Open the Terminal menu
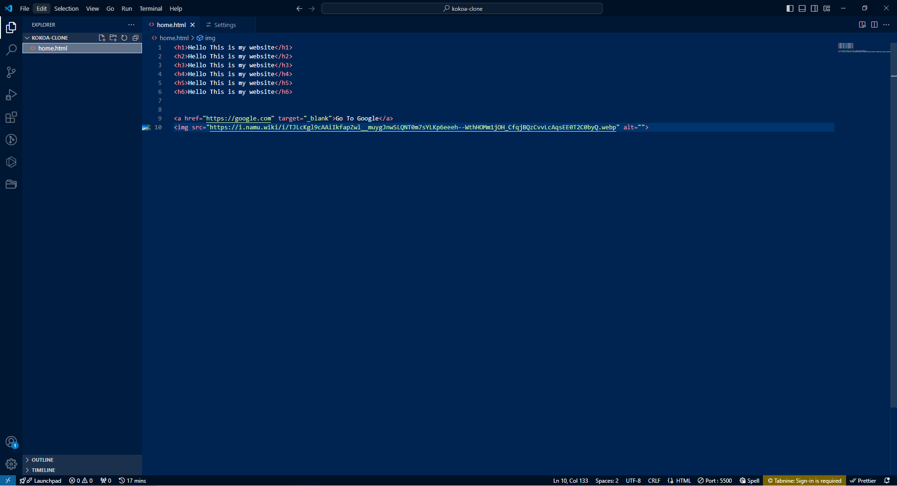Screen dimensions: 897x486 pos(150,8)
